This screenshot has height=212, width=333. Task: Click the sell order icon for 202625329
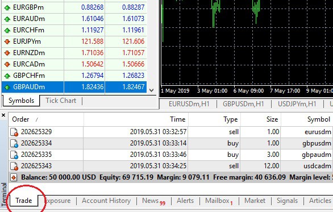tap(14, 132)
